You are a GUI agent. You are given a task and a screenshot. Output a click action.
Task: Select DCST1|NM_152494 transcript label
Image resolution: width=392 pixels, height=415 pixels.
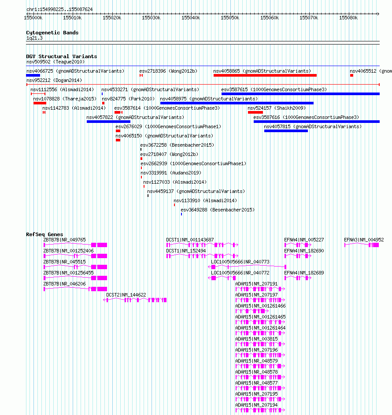[186, 251]
